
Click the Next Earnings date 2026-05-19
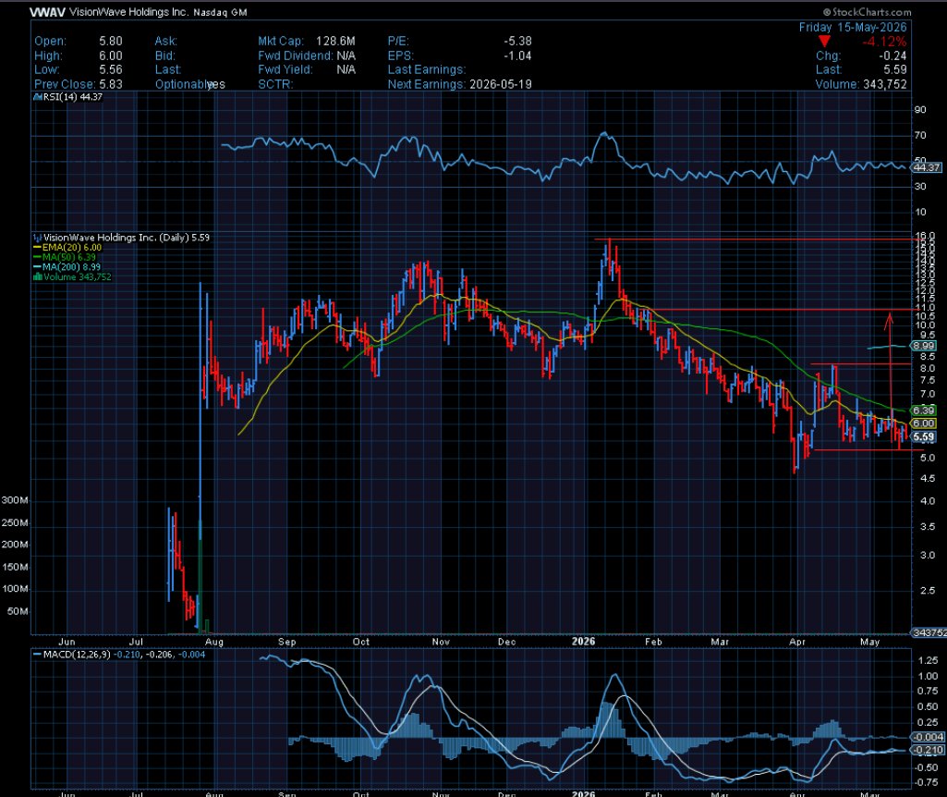coord(501,84)
